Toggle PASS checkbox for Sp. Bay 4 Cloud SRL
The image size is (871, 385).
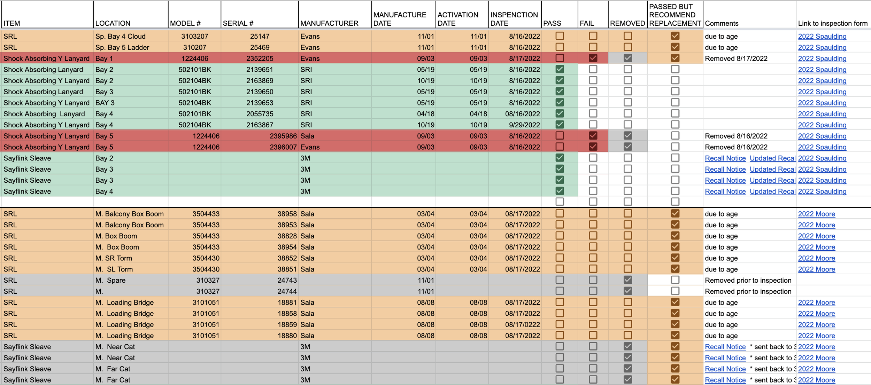pyautogui.click(x=560, y=36)
